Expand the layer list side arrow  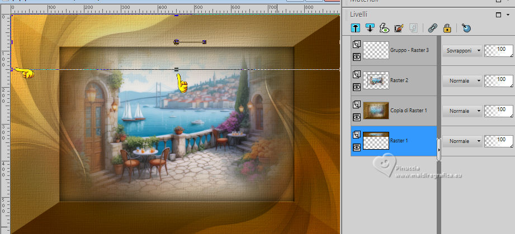click(439, 150)
